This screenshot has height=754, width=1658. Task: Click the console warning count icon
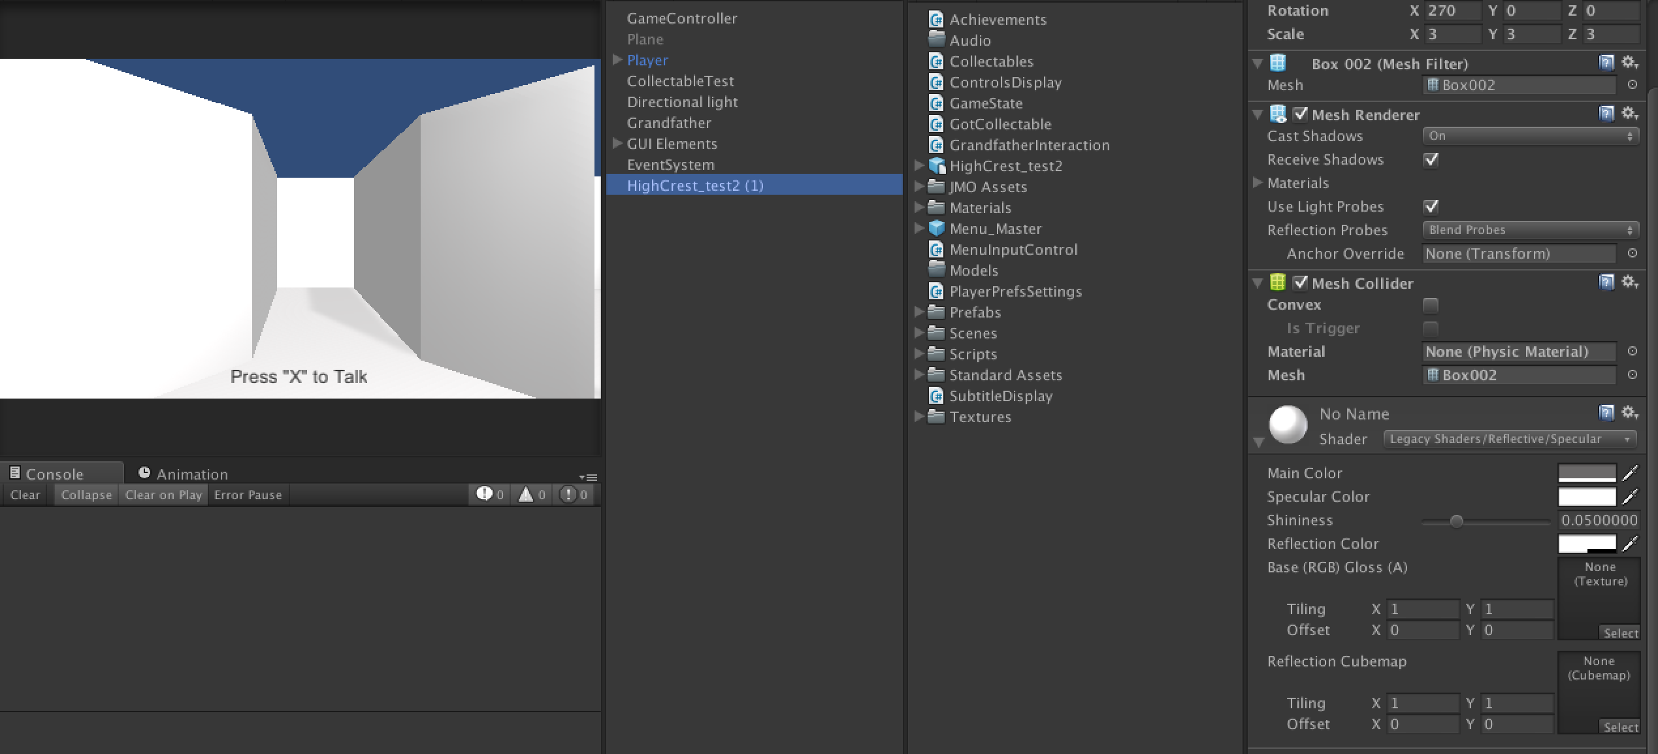point(526,495)
